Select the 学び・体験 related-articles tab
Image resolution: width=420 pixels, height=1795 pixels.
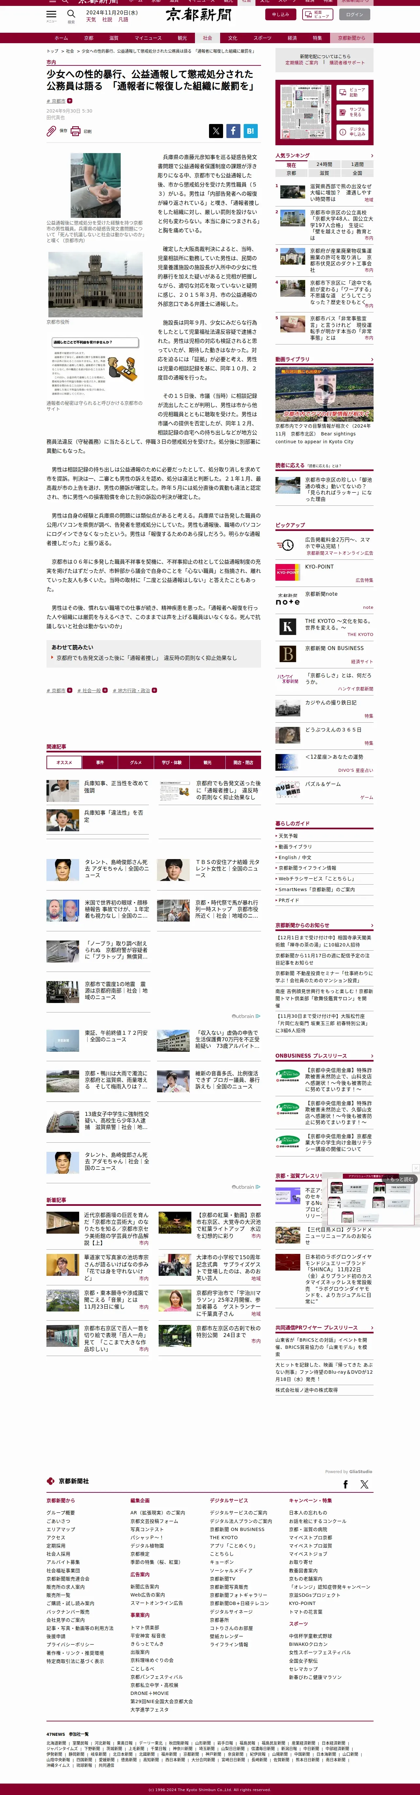pyautogui.click(x=171, y=762)
